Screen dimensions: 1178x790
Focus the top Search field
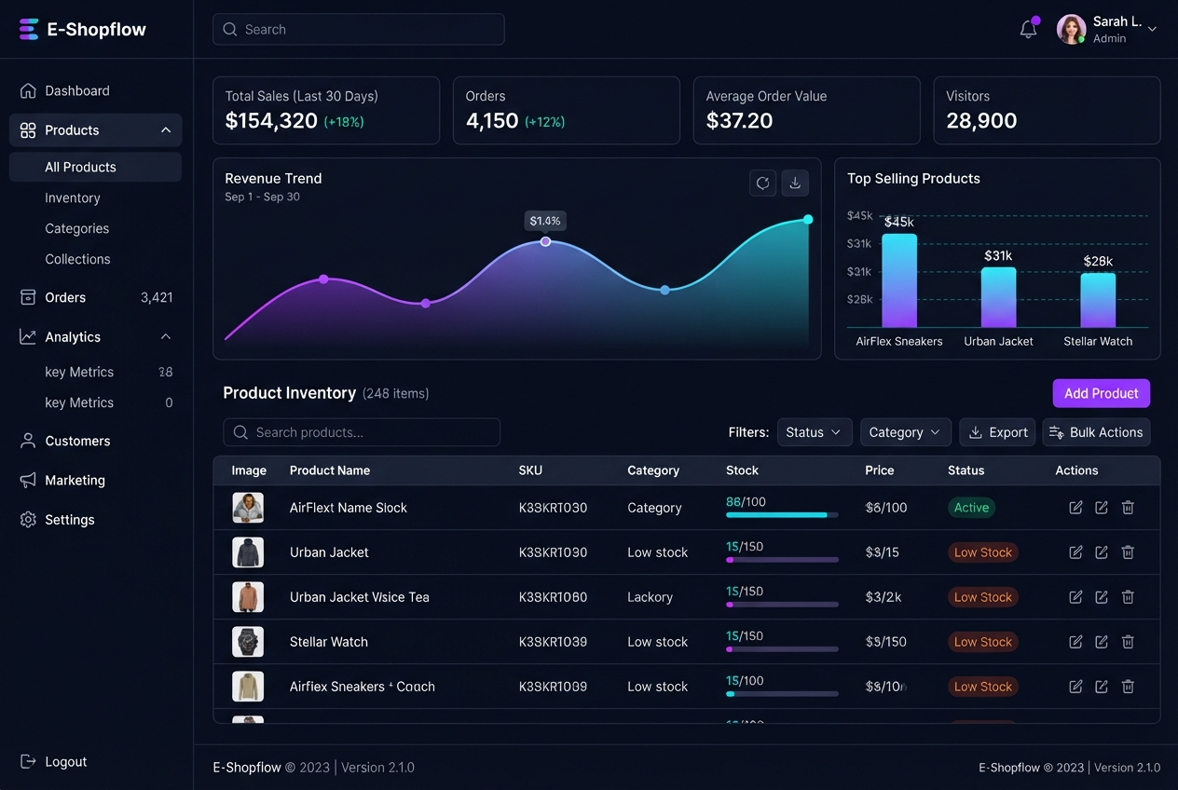coord(359,29)
